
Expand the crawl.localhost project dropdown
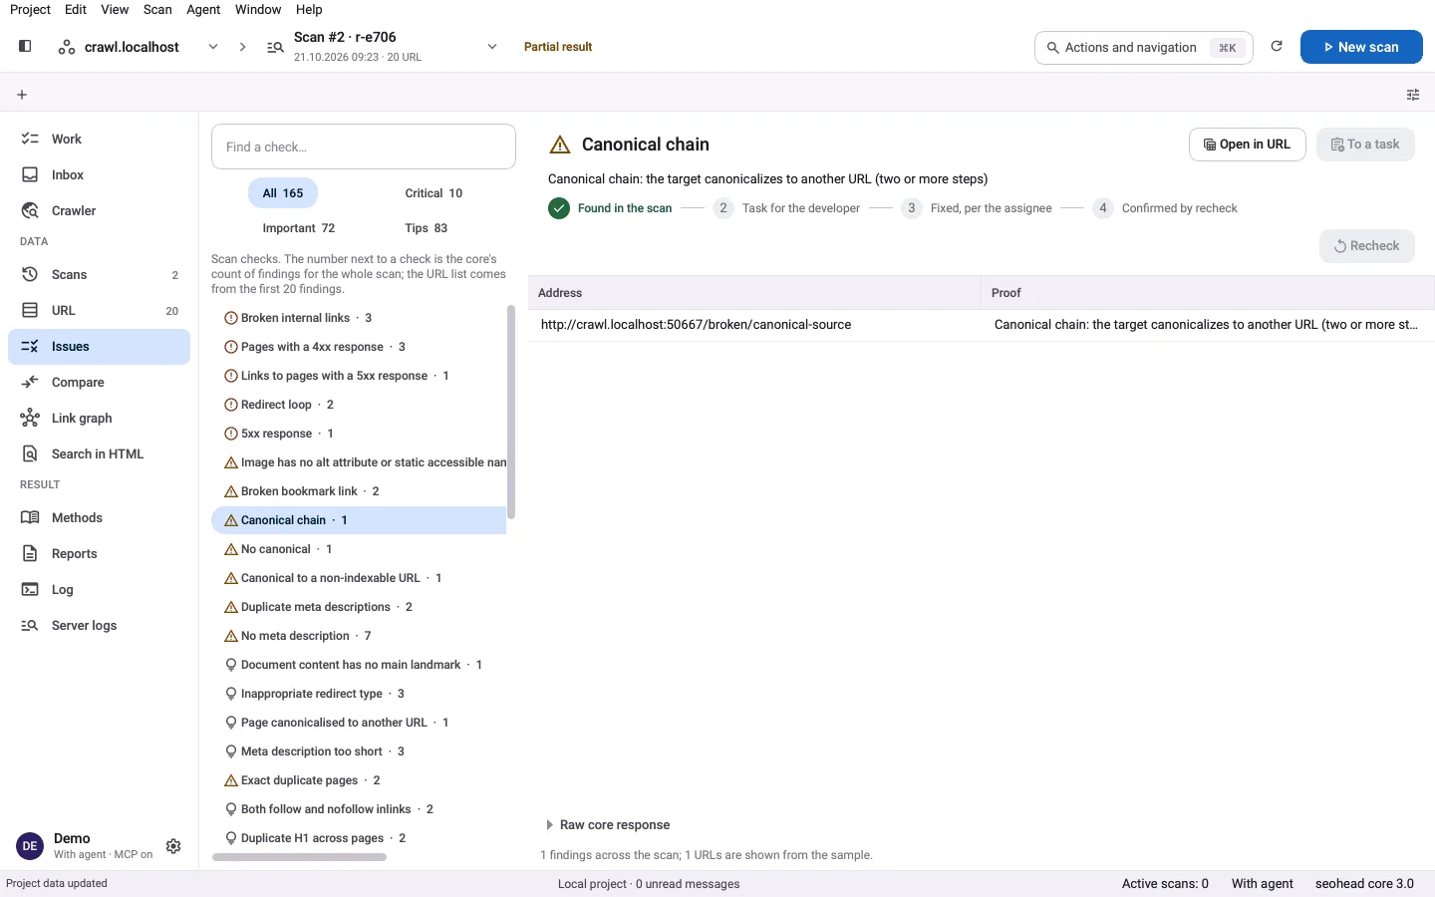[212, 47]
